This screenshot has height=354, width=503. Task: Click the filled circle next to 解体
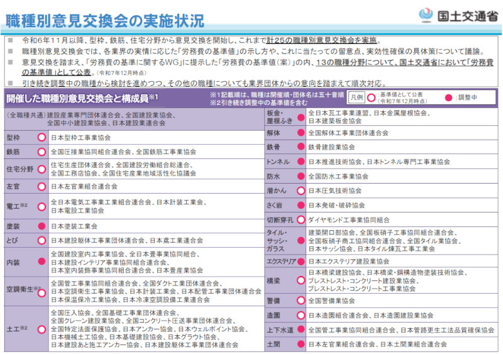point(301,133)
